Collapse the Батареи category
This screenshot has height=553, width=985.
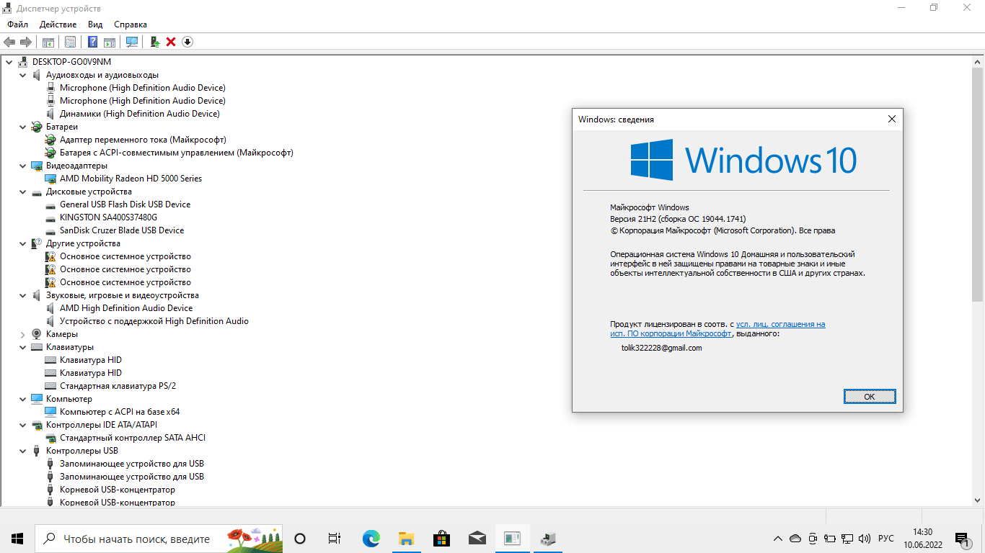click(22, 127)
